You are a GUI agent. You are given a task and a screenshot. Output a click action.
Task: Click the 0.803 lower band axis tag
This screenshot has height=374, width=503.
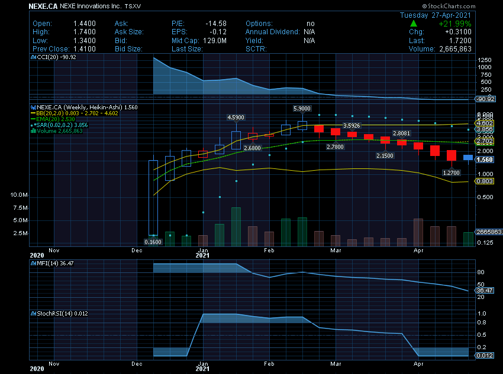coord(485,181)
